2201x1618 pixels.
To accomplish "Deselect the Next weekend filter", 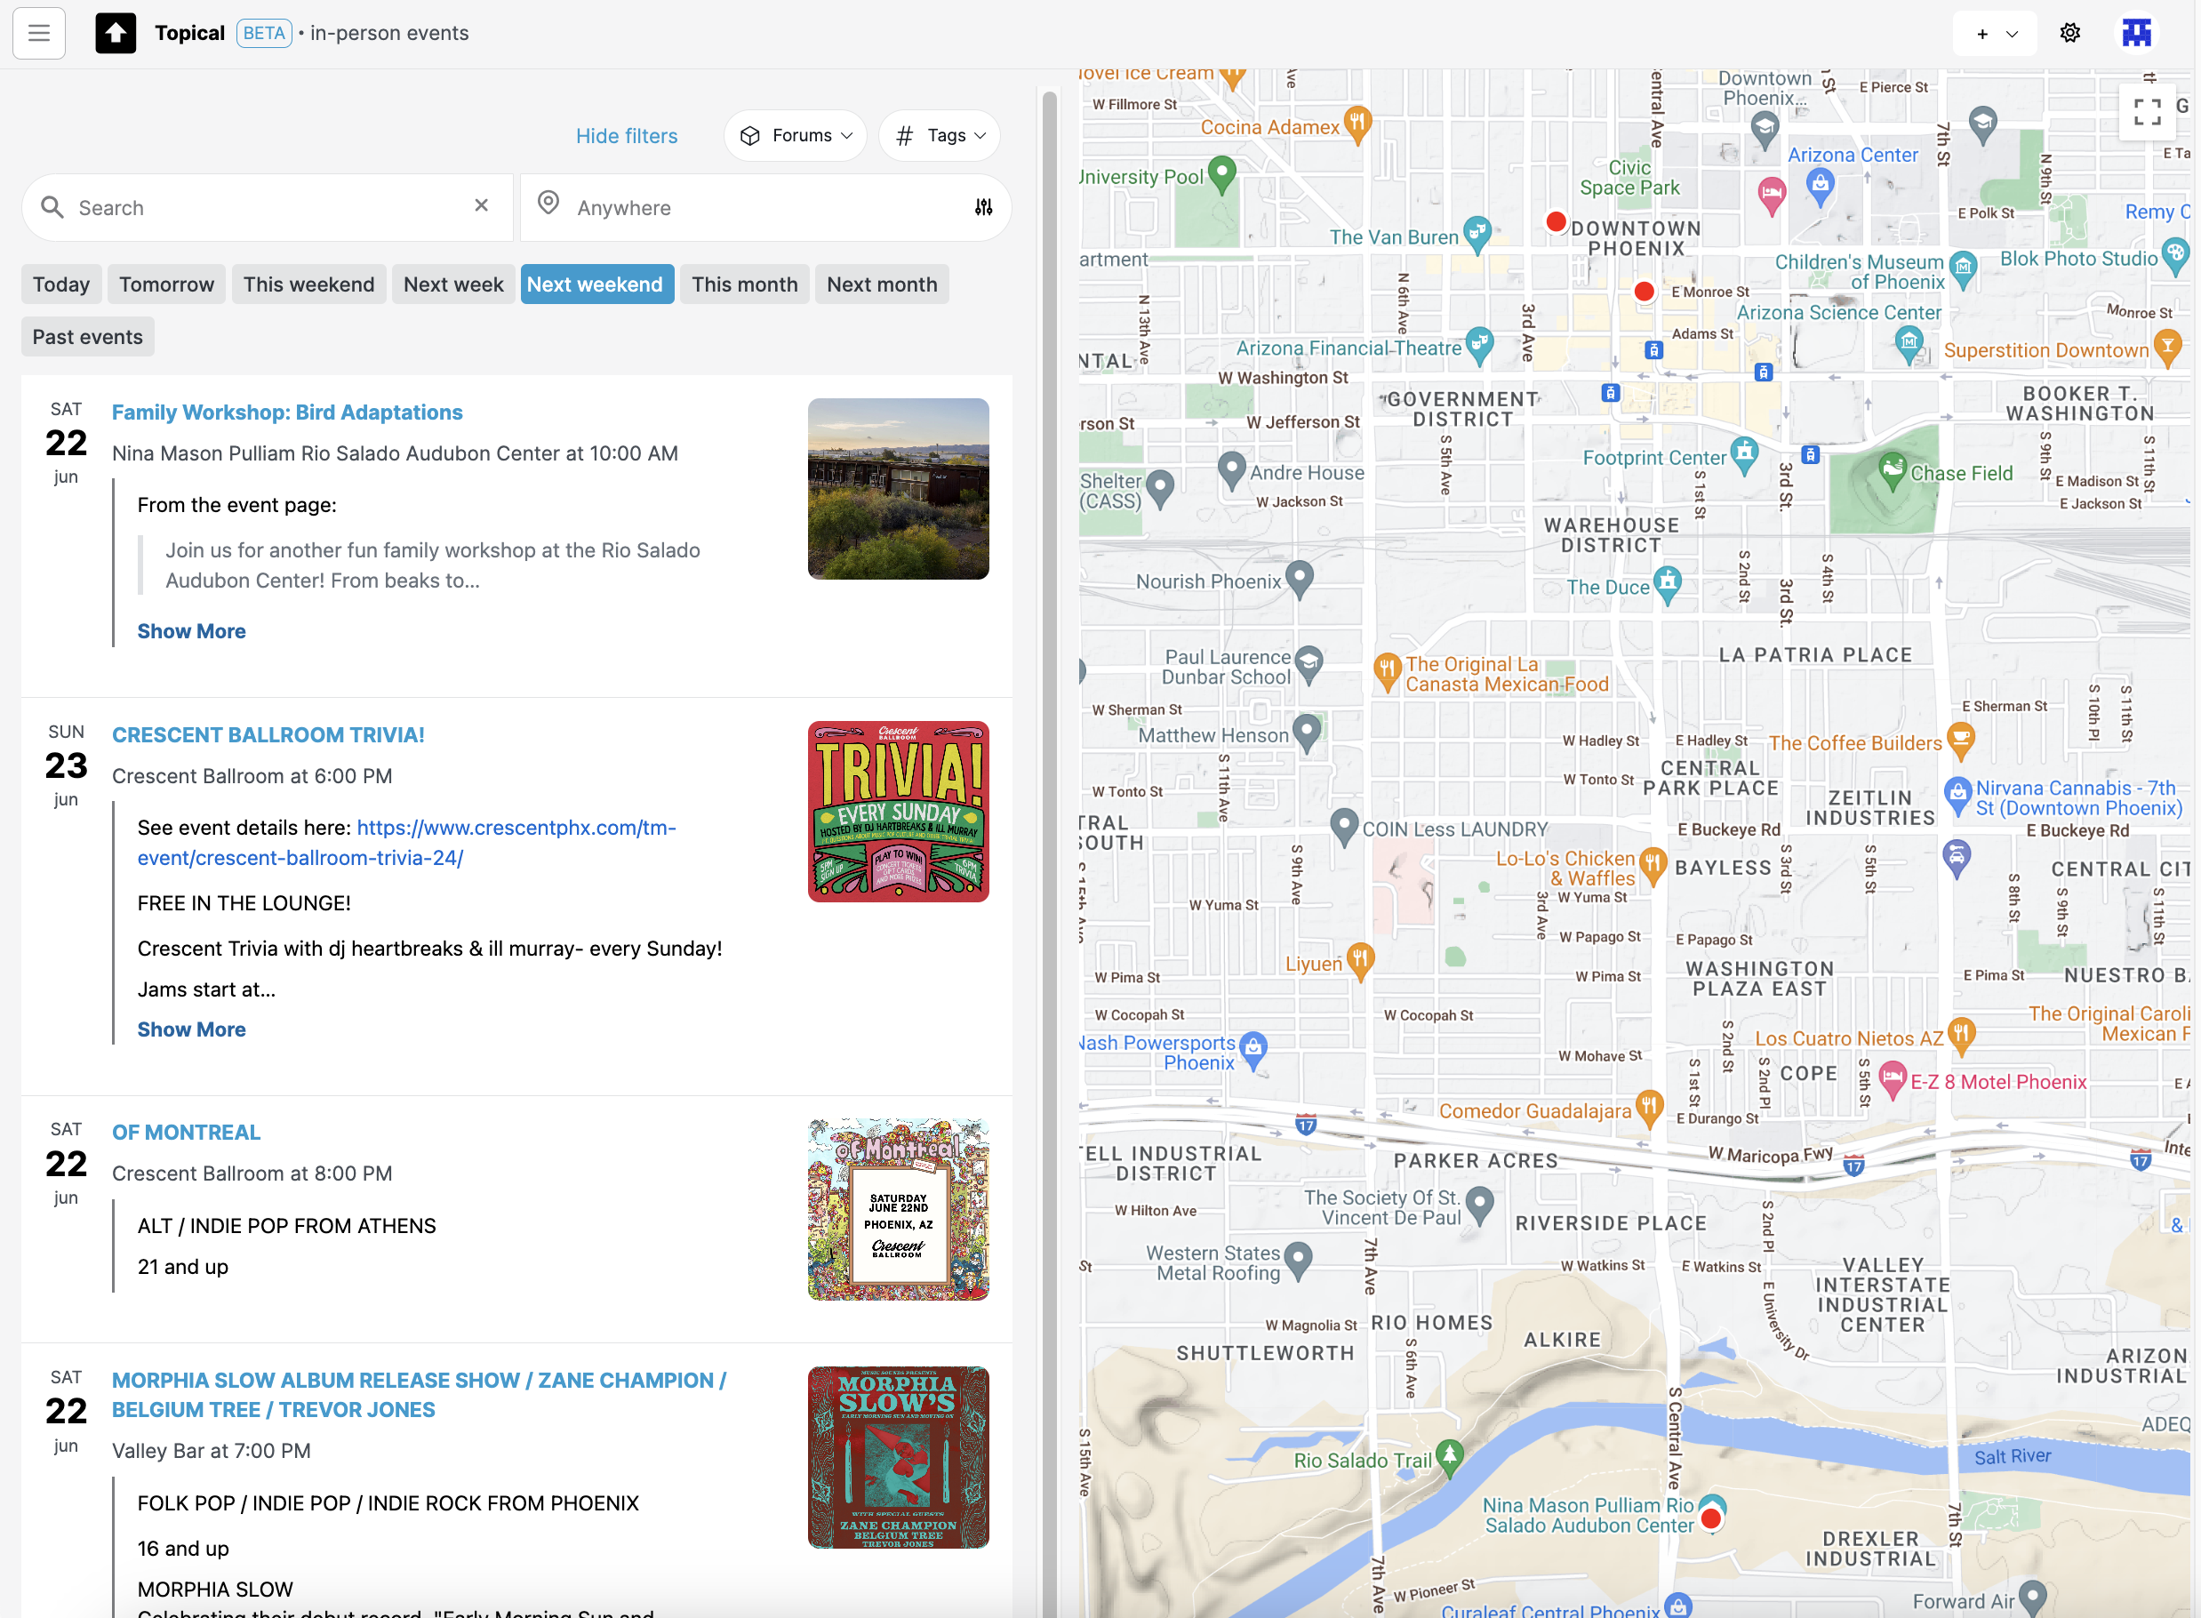I will (596, 284).
